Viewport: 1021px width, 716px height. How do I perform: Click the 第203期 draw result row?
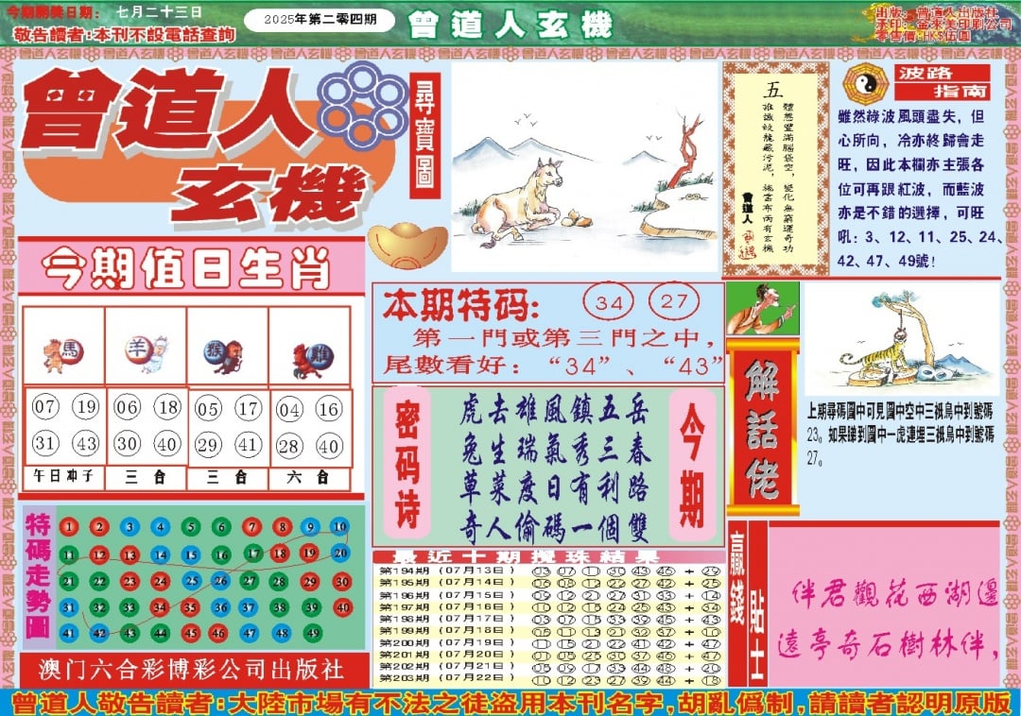[x=550, y=679]
